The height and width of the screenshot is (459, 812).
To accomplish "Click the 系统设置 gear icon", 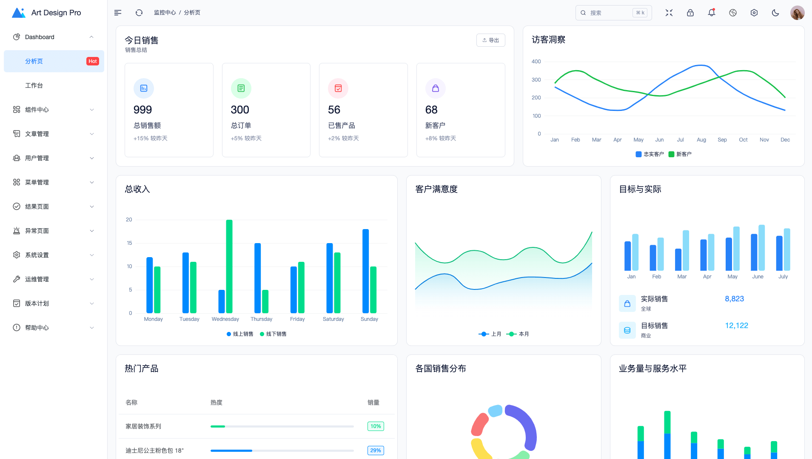I will (x=17, y=255).
